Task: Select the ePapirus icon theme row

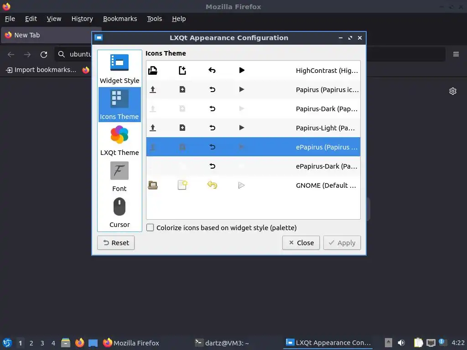Action: pyautogui.click(x=253, y=147)
